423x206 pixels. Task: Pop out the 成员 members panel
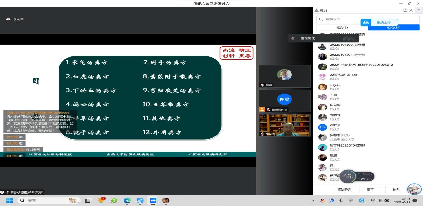pyautogui.click(x=405, y=10)
